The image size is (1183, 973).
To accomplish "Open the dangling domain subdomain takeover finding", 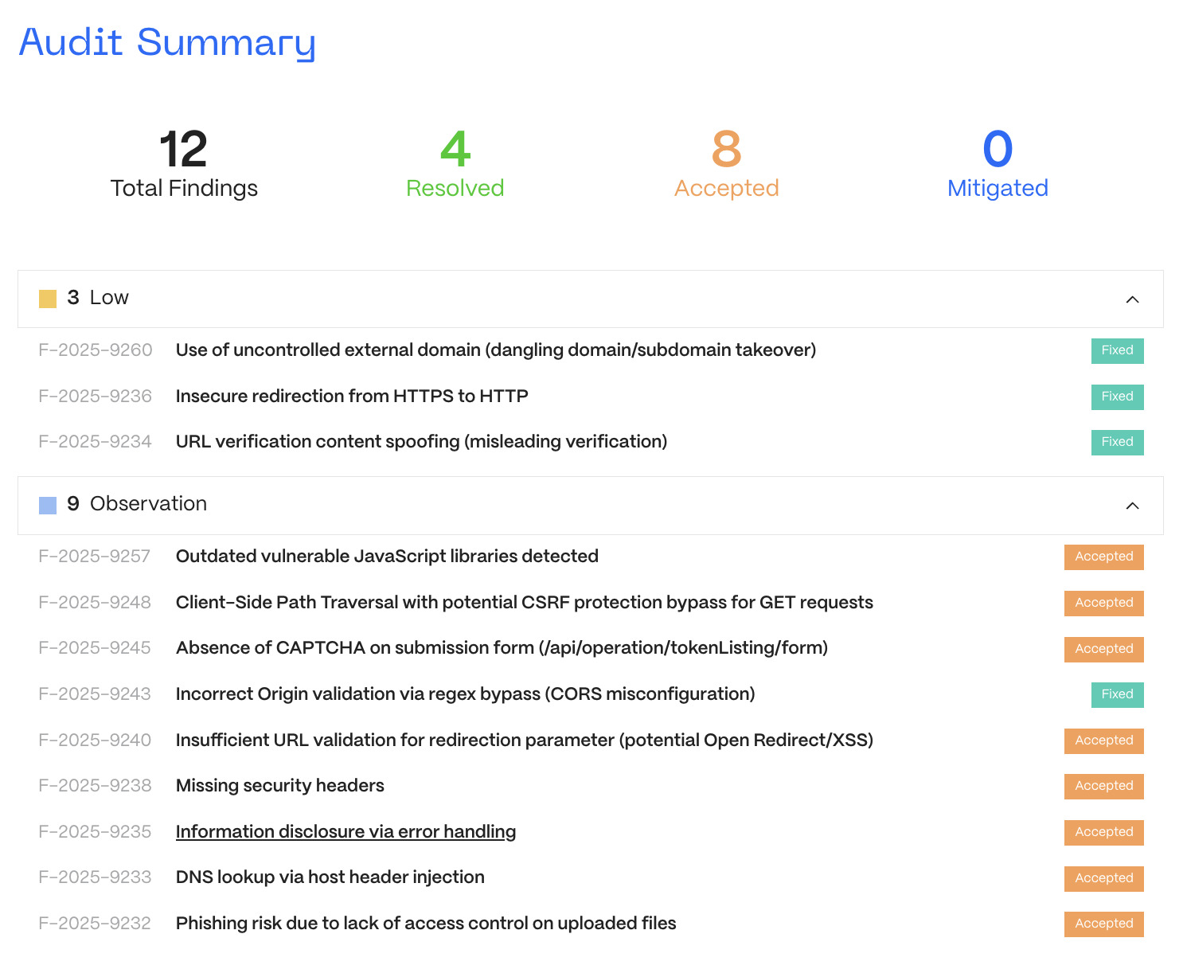I will coord(496,350).
